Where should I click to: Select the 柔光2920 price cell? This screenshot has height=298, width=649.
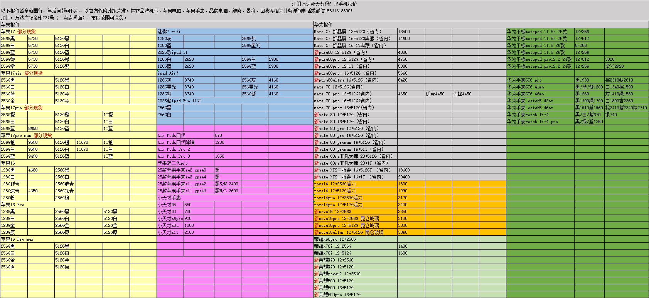(614, 66)
